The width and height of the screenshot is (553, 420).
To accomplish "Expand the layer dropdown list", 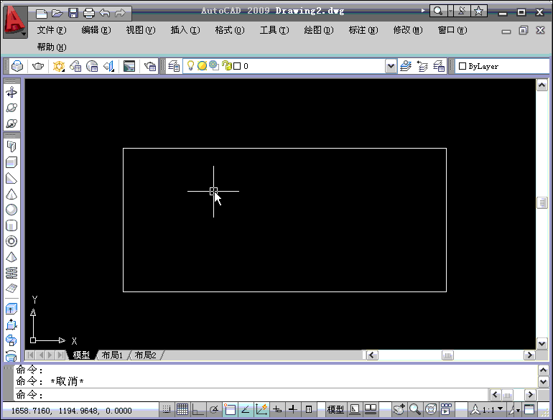I will point(391,66).
